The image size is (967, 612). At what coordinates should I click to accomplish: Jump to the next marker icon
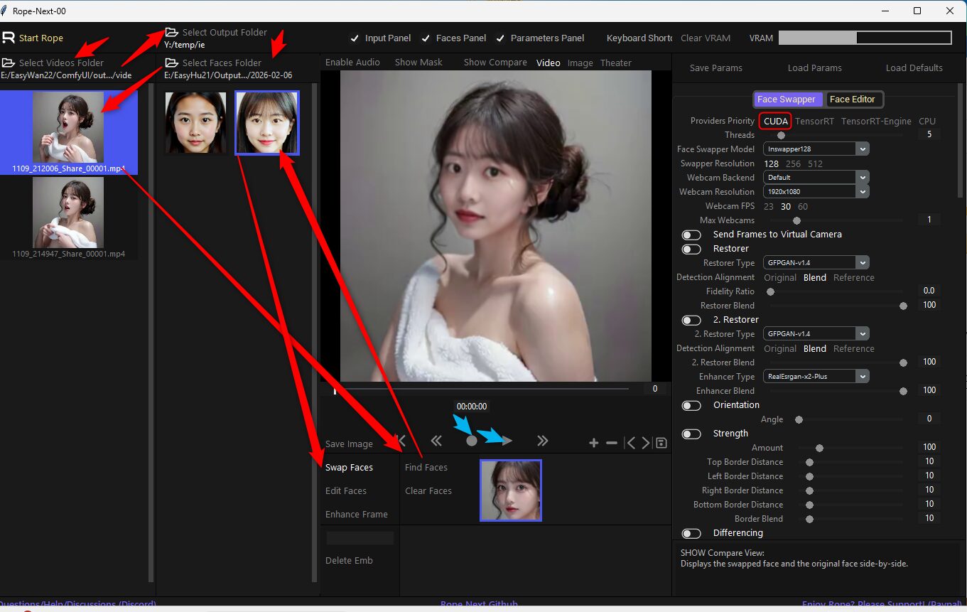click(x=646, y=444)
